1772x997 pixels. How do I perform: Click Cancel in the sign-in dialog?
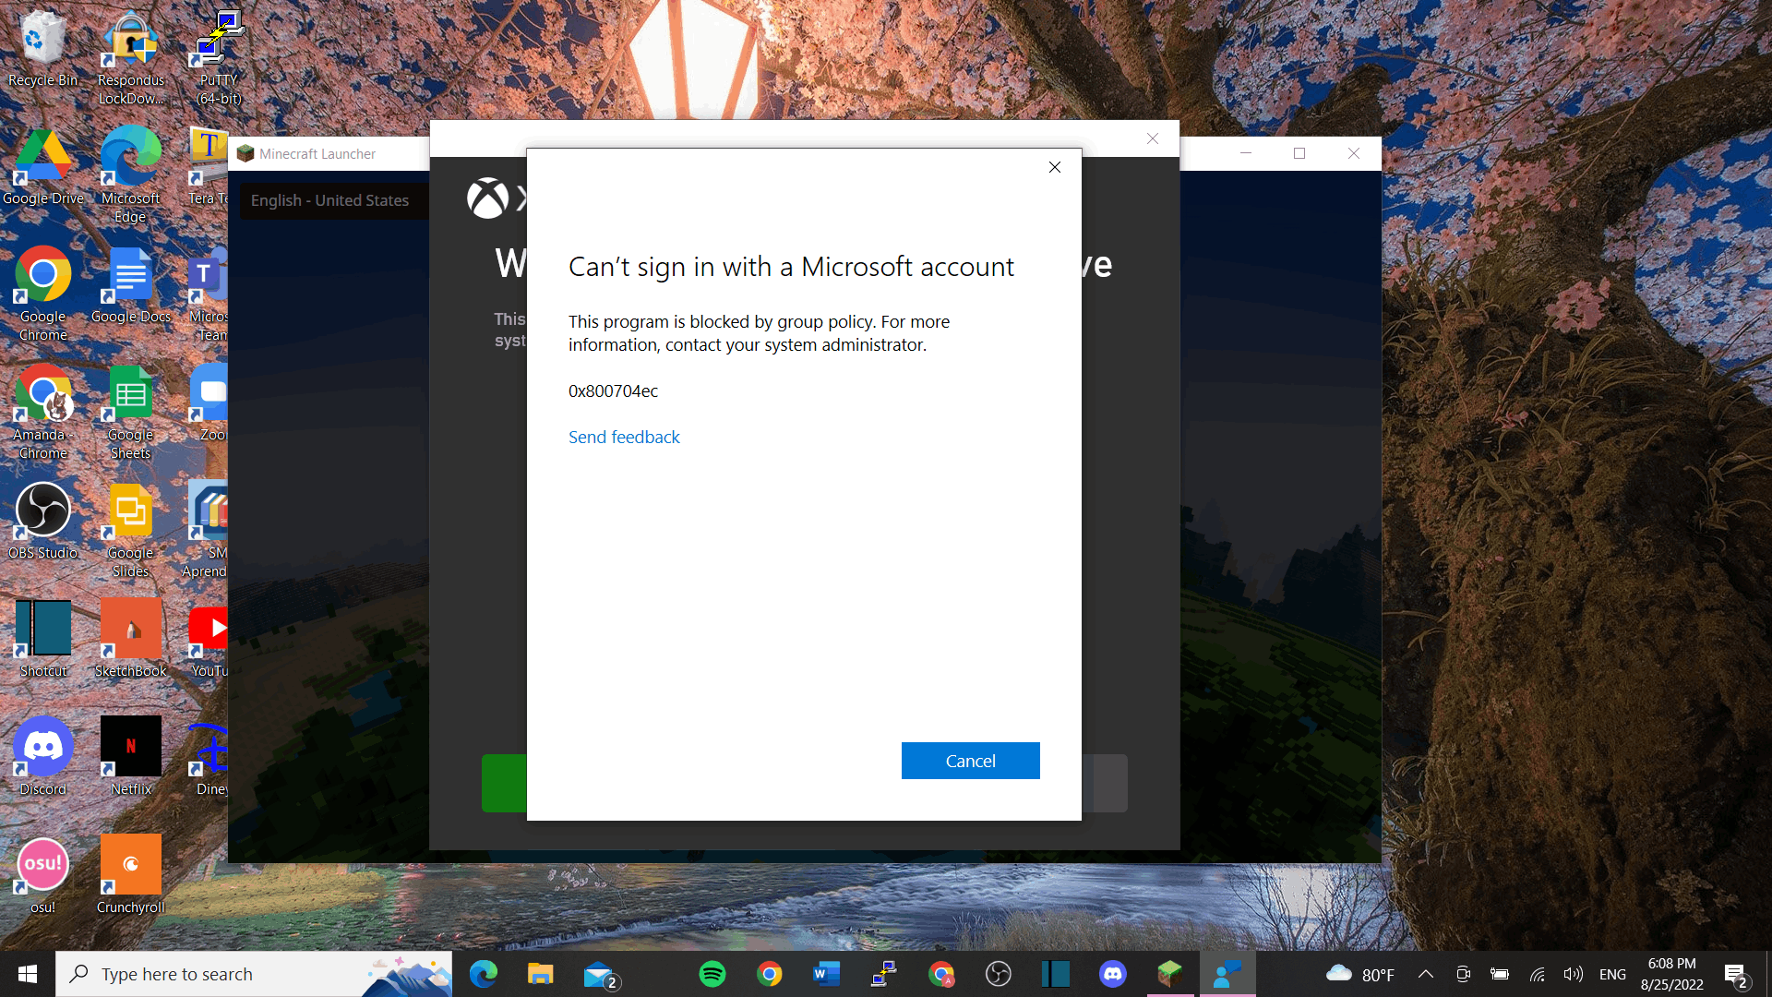pyautogui.click(x=970, y=761)
